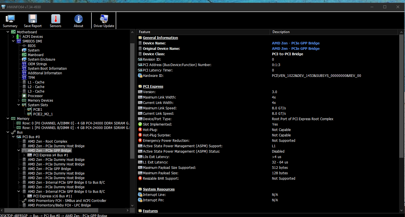Click the L1 - Cache chip icon
This screenshot has width=405, height=217.
click(24, 82)
